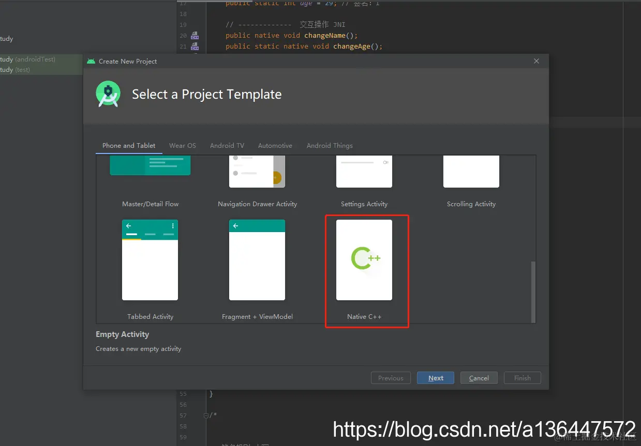The image size is (641, 446).
Task: Select the androidTest row in project tree
Action: (41, 59)
